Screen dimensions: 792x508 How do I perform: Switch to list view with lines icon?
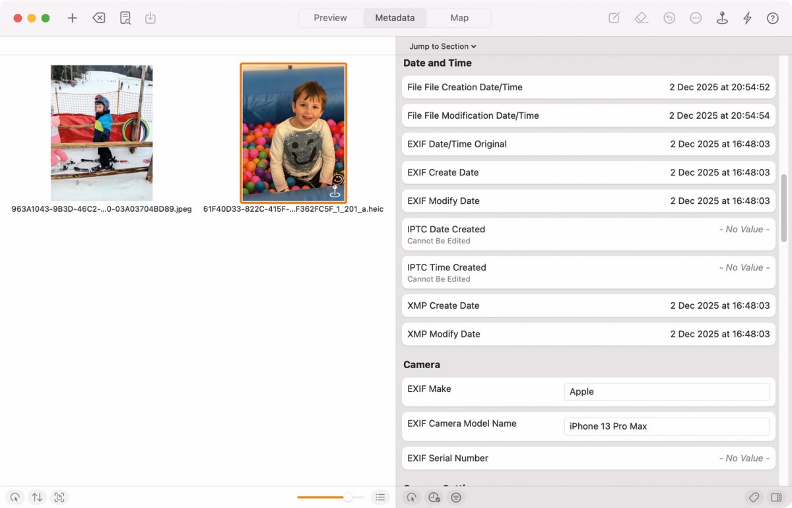click(x=380, y=497)
